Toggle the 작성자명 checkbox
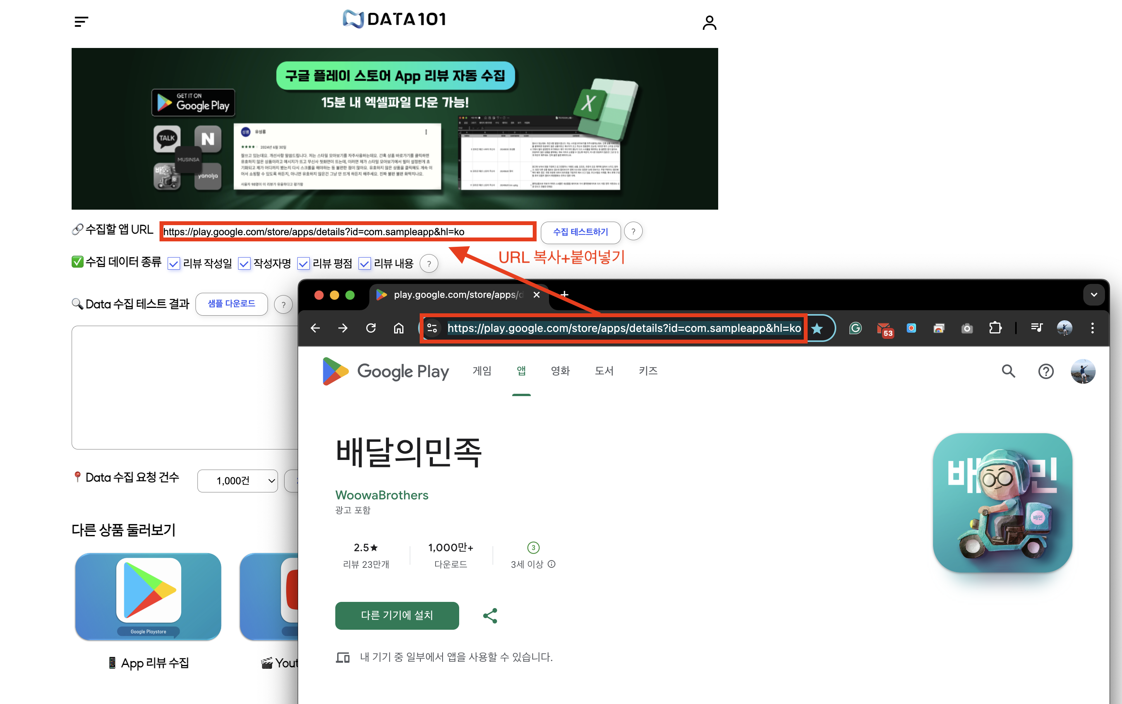Screen dimensions: 1122x704 pyautogui.click(x=244, y=264)
